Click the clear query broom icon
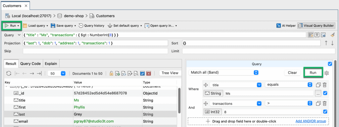This screenshot has width=339, height=127. (332, 35)
